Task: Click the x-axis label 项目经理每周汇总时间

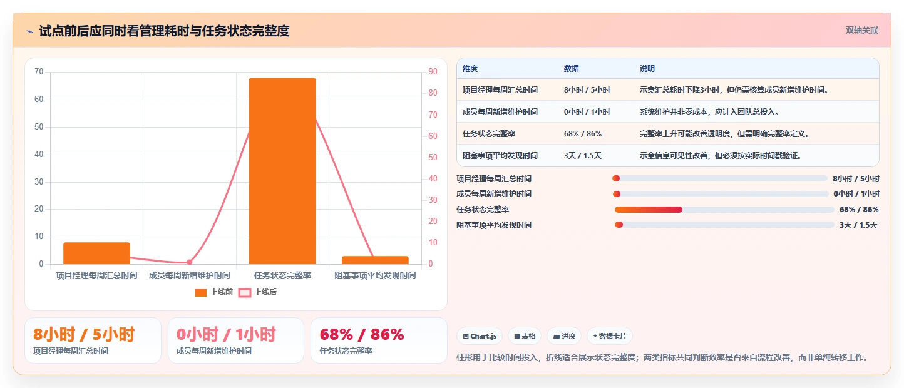Action: pyautogui.click(x=96, y=275)
